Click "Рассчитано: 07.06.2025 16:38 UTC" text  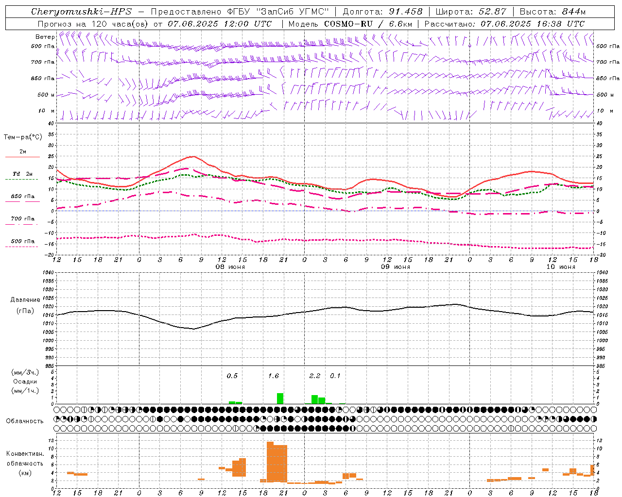click(x=504, y=24)
